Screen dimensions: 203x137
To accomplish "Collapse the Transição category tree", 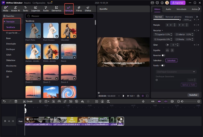I will click(5, 22).
